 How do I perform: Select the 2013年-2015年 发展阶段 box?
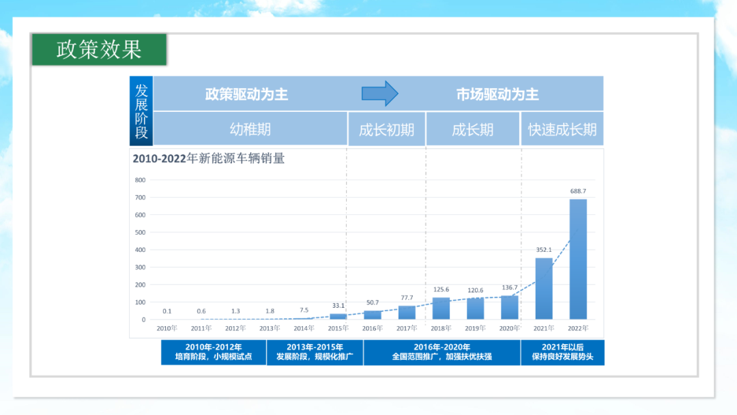coord(315,352)
